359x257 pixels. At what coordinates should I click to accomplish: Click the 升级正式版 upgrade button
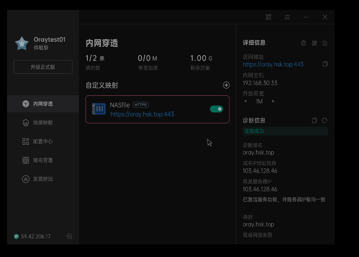(43, 67)
